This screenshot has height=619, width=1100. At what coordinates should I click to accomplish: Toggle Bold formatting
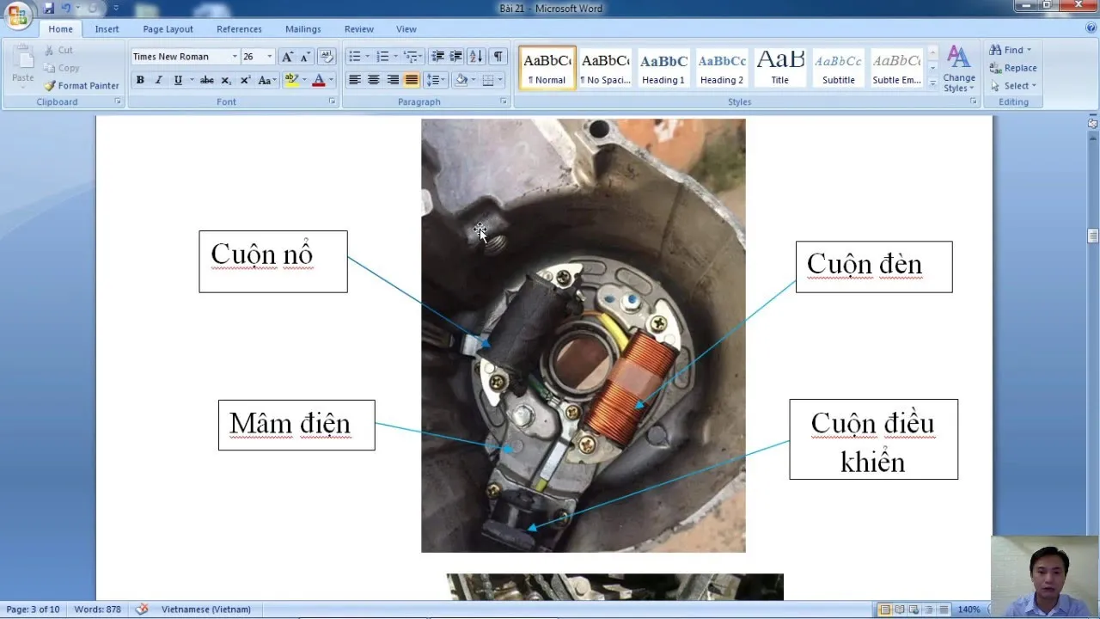[x=140, y=80]
